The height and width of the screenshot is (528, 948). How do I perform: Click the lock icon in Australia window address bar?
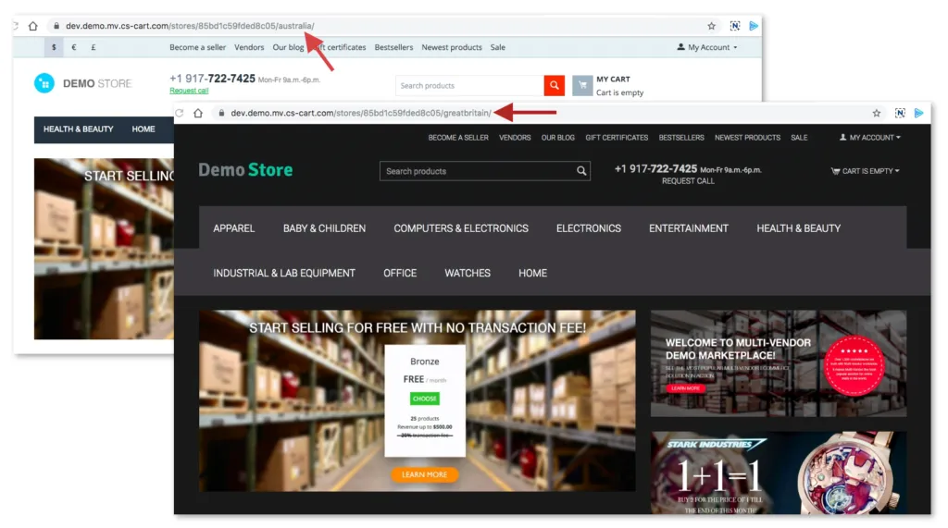[56, 26]
